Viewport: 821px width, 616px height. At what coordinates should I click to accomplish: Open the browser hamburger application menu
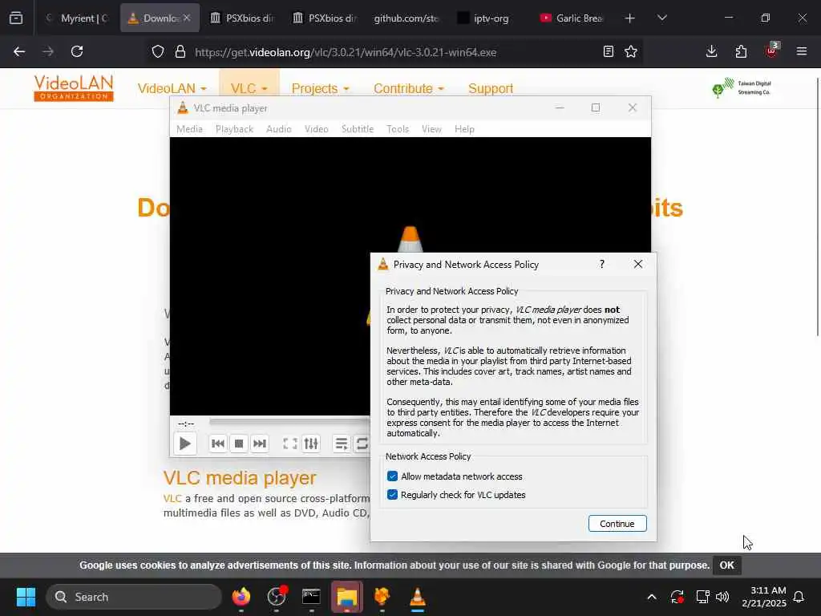(801, 51)
